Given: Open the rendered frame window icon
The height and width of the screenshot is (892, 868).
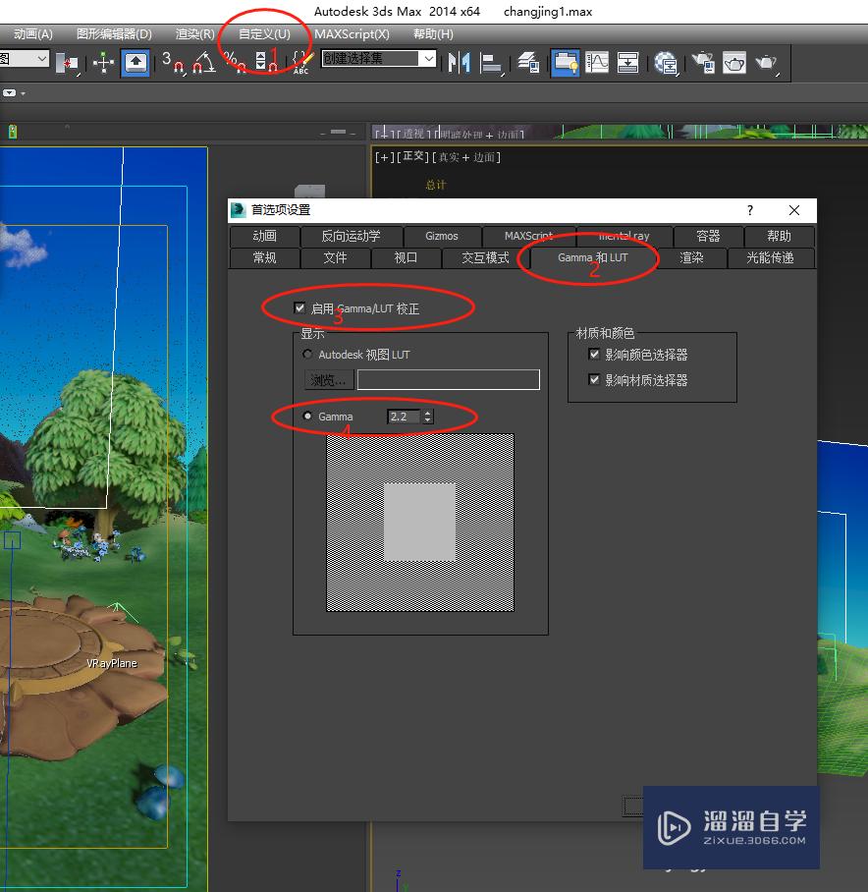Looking at the screenshot, I should point(734,62).
